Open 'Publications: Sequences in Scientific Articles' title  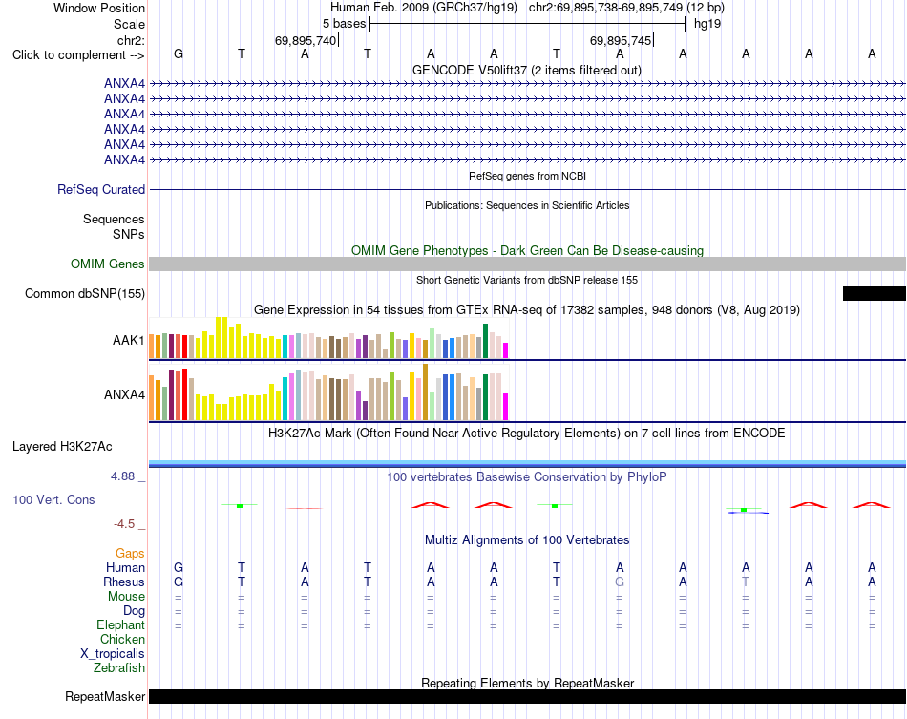tap(527, 205)
